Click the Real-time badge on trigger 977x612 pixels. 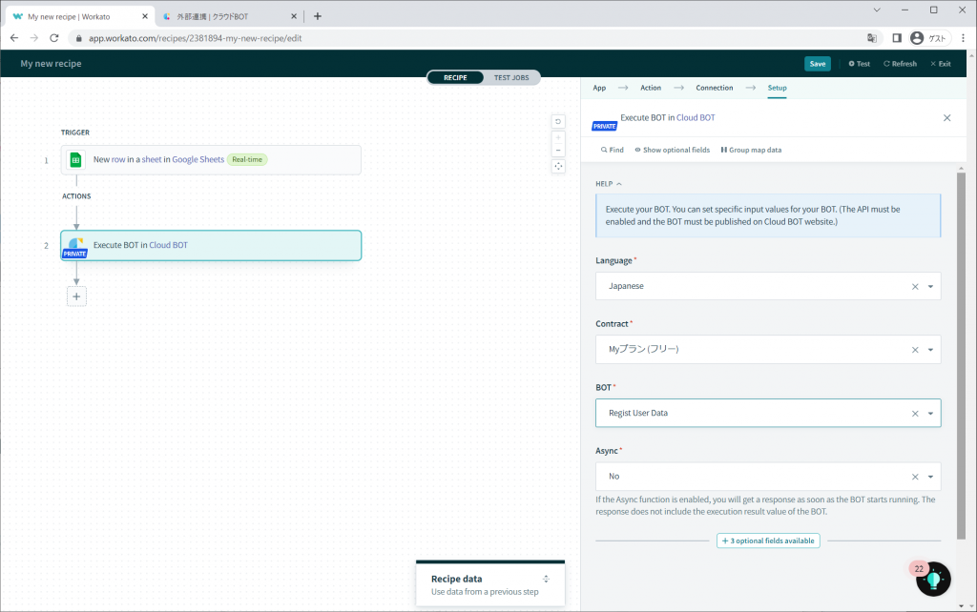[x=247, y=159]
